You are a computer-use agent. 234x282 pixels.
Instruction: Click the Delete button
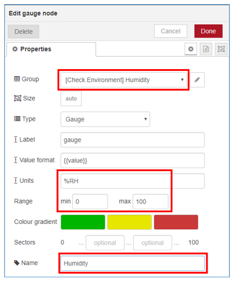pos(23,32)
